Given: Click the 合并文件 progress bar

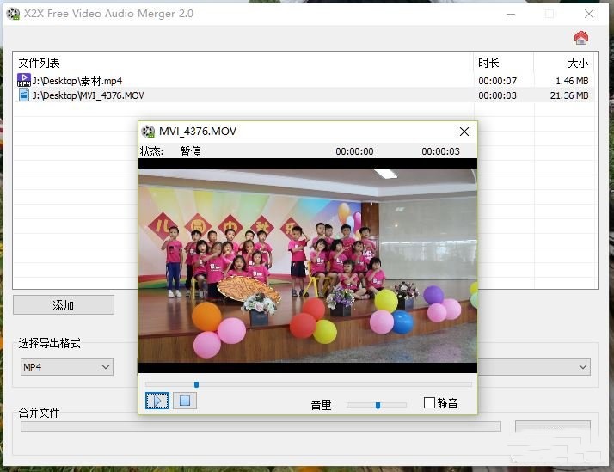Looking at the screenshot, I should pyautogui.click(x=261, y=426).
